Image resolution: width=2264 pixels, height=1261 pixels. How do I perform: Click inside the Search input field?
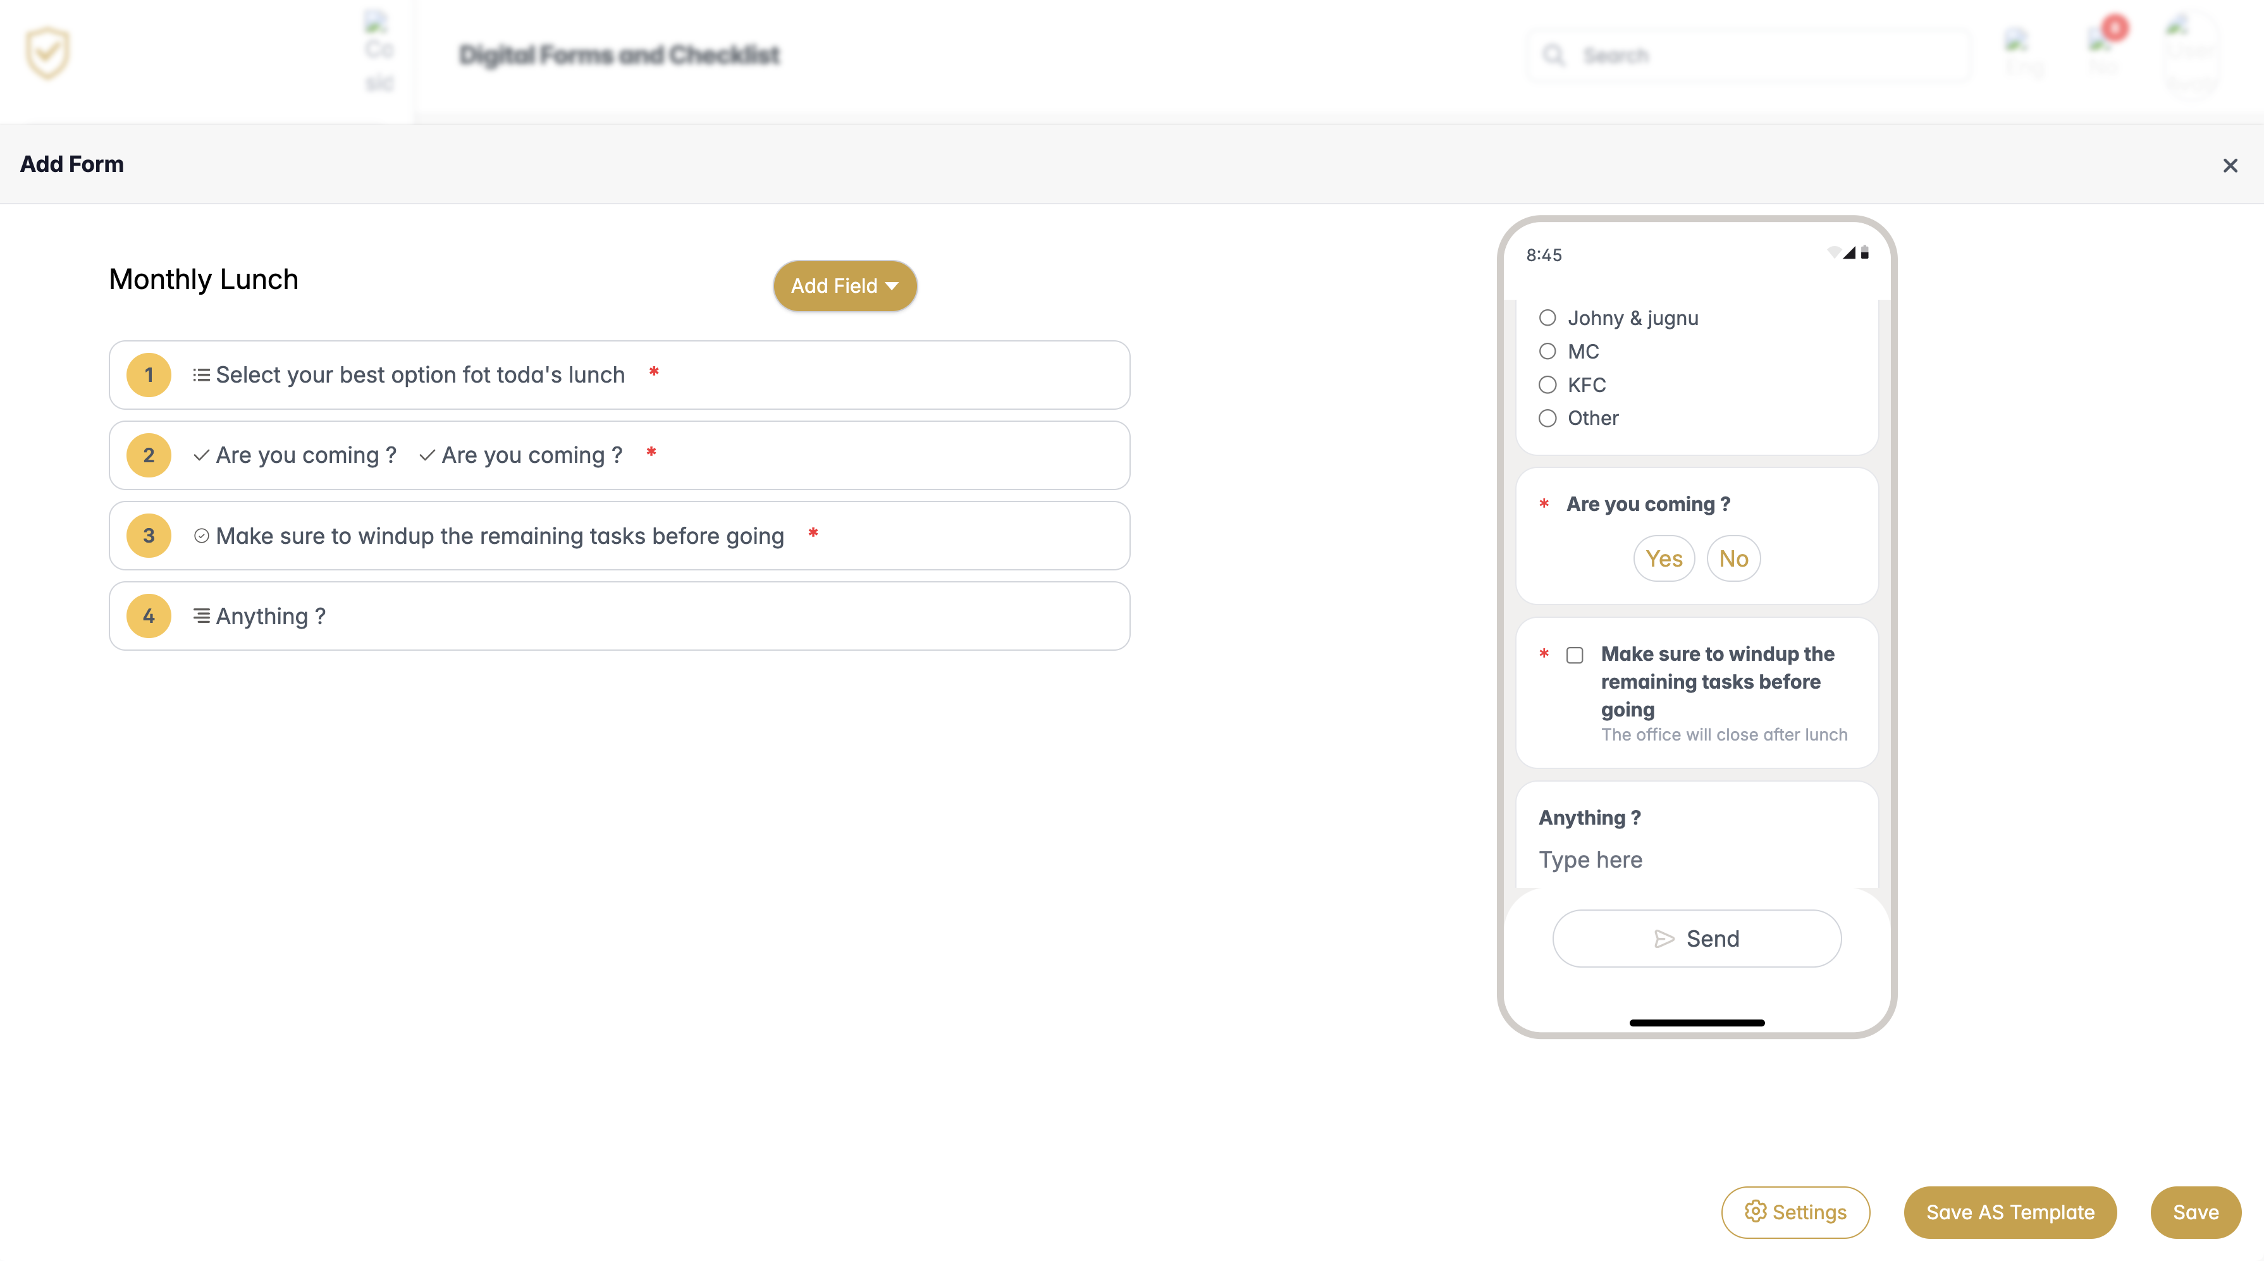[1749, 54]
